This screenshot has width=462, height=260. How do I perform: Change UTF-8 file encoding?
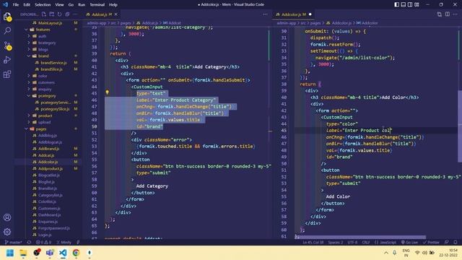[x=352, y=243]
